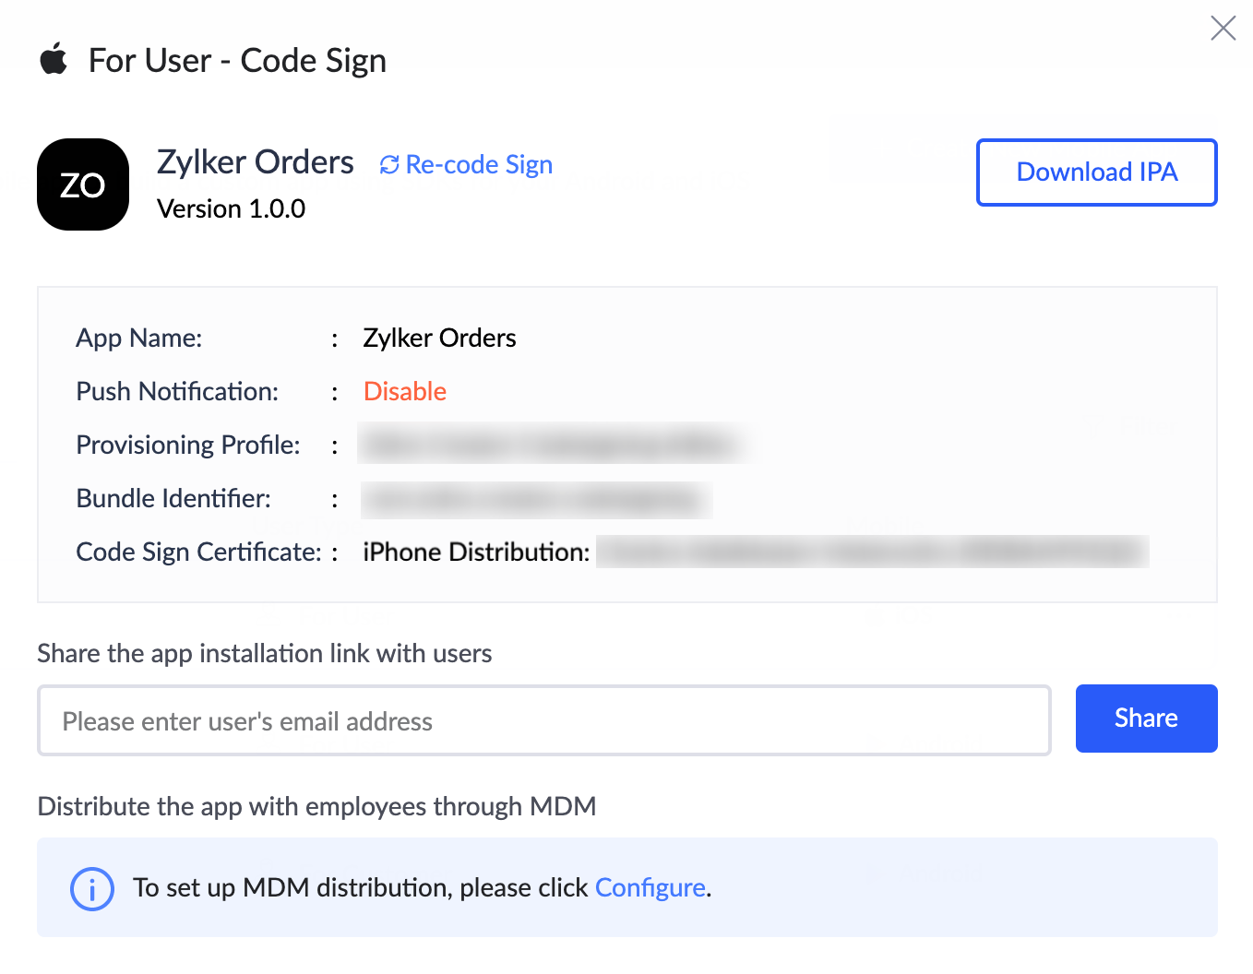Open the Configure link for MDM
1253x974 pixels.
coord(650,887)
